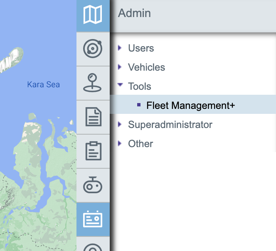Image resolution: width=276 pixels, height=251 pixels.
Task: Click the Superadministrator menu label
Action: coord(170,125)
